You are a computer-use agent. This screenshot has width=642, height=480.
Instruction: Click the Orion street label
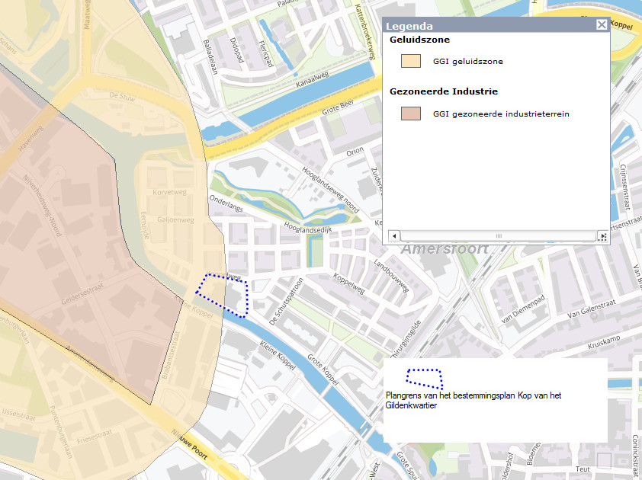point(355,152)
